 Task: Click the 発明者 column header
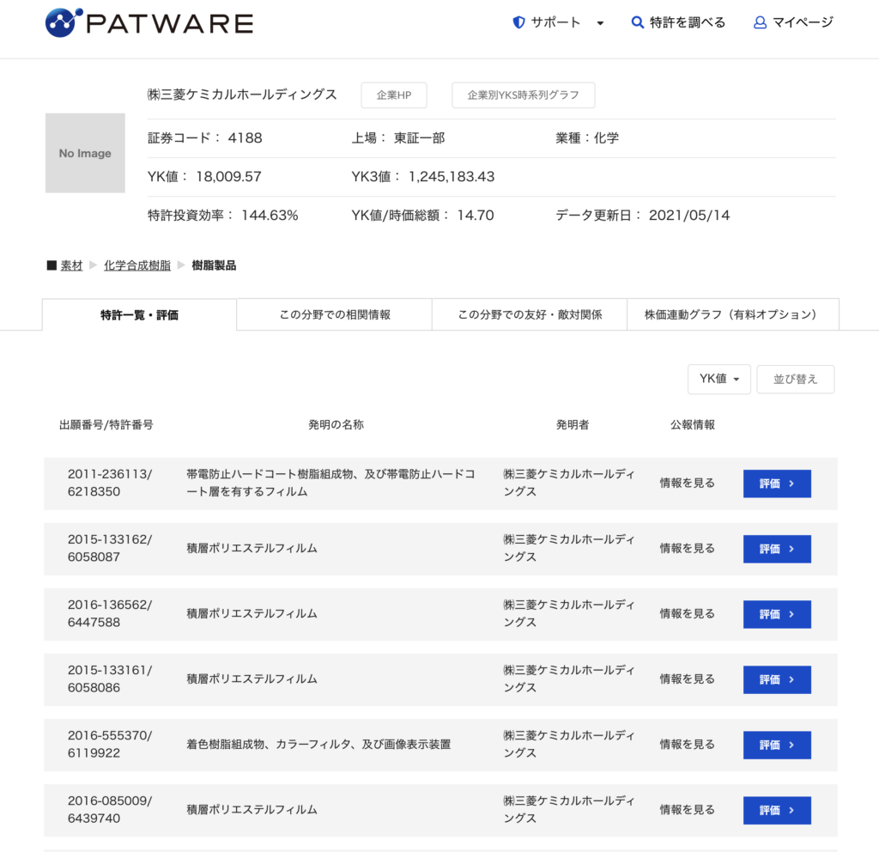coord(573,424)
